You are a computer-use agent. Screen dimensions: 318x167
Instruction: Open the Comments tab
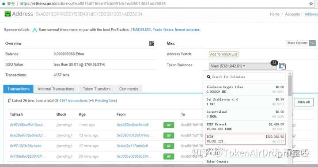[129, 89]
